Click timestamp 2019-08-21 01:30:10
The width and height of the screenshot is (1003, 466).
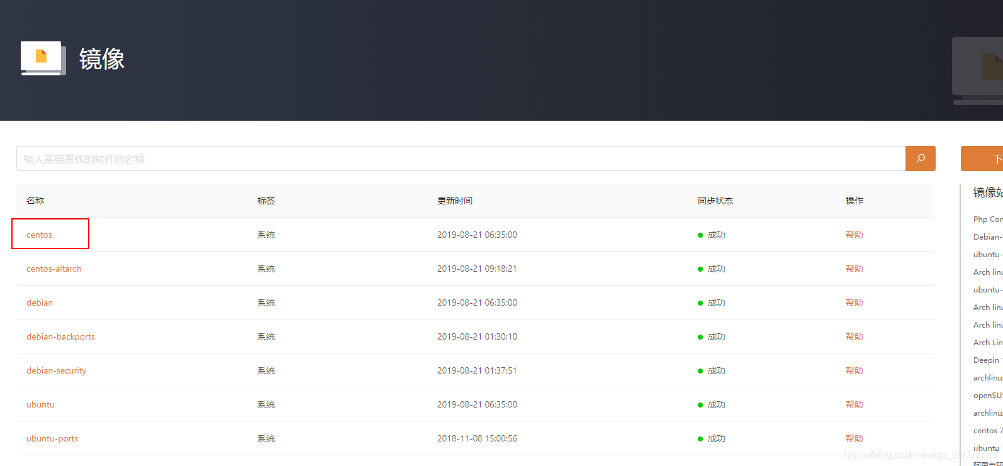tap(477, 336)
